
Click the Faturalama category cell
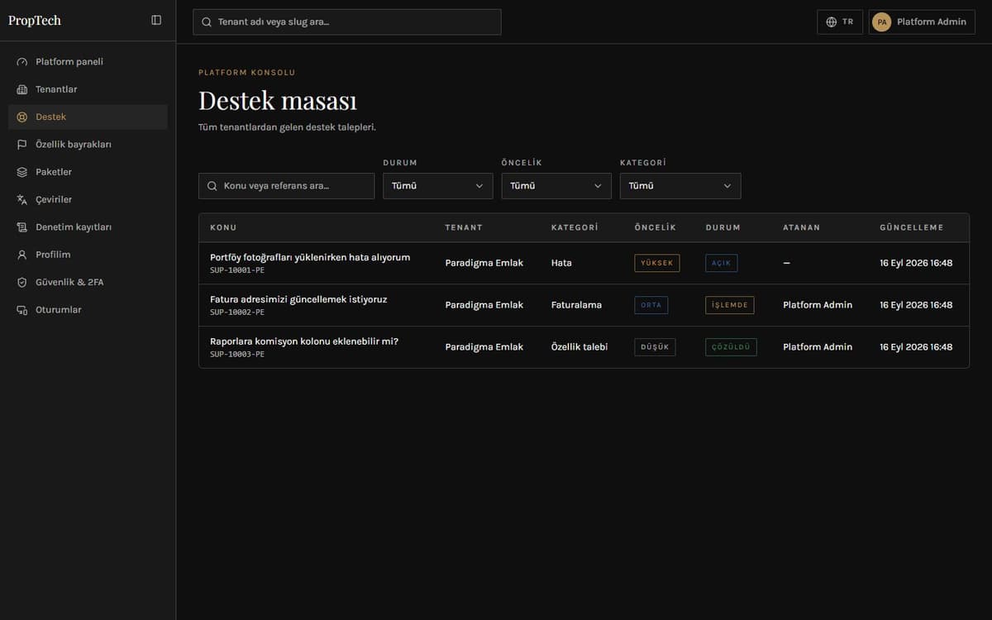pyautogui.click(x=576, y=305)
